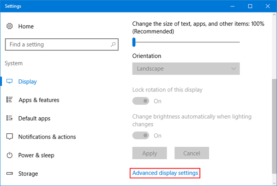Image resolution: width=277 pixels, height=186 pixels.
Task: Click the text size slider handle
Action: click(x=134, y=42)
